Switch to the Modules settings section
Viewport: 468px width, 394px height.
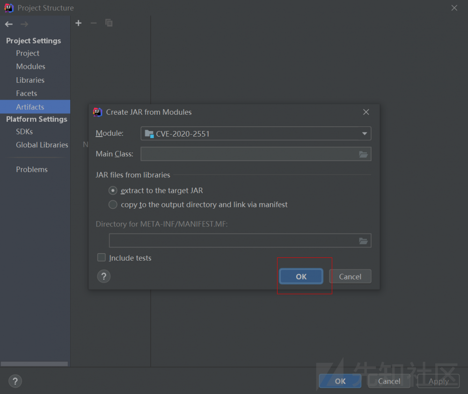click(30, 66)
